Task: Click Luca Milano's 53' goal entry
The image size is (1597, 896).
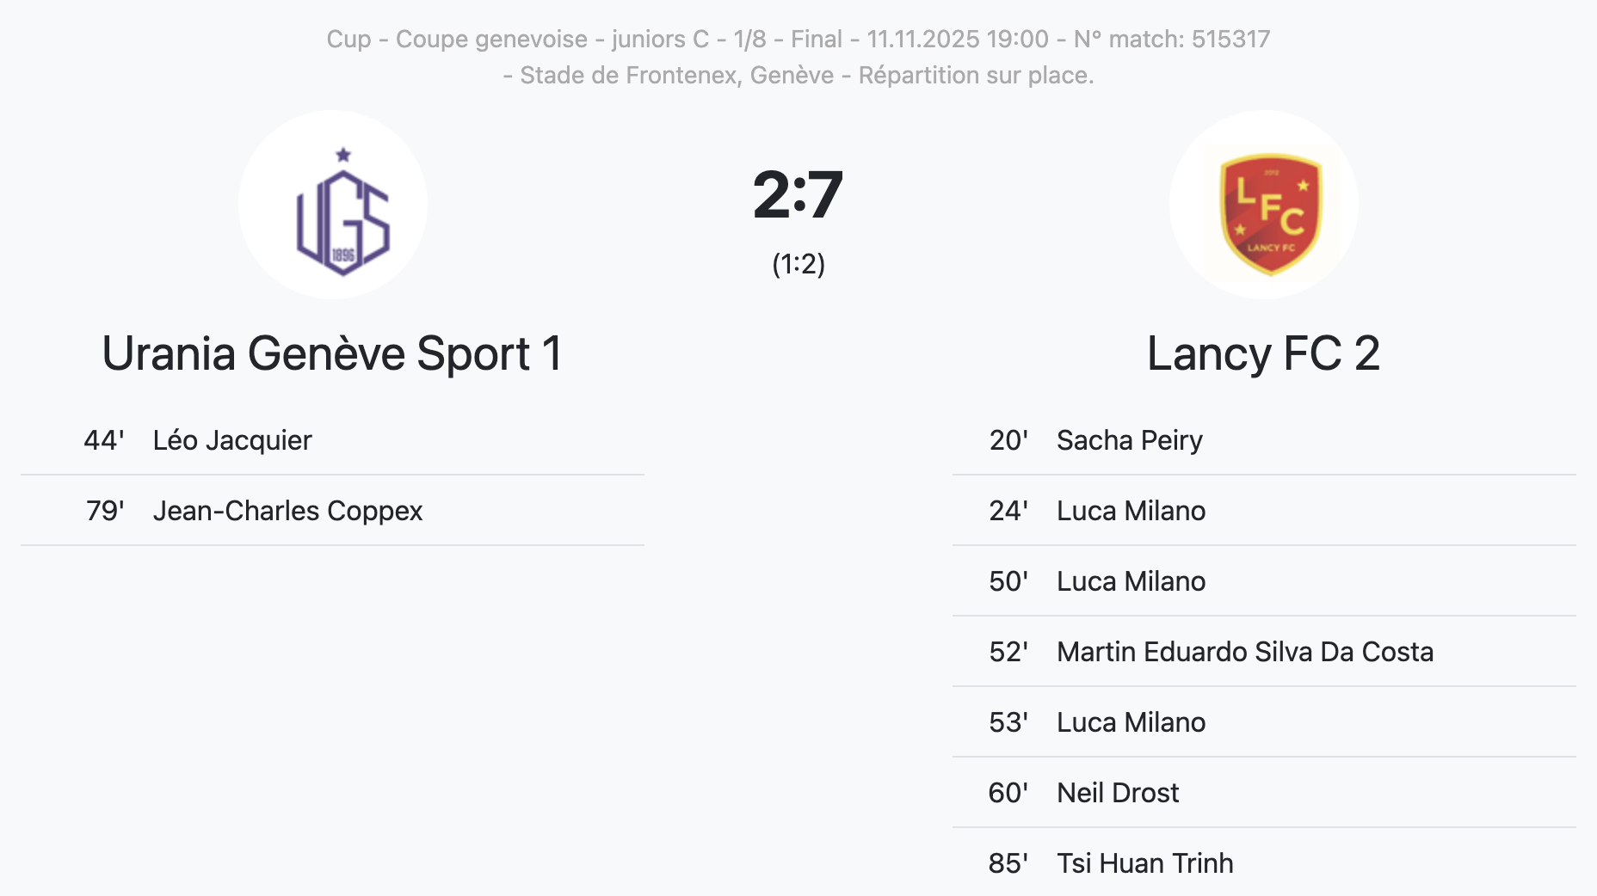Action: (1131, 722)
